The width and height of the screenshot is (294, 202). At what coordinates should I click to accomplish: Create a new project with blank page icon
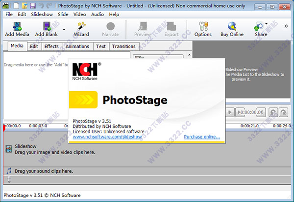point(16,6)
